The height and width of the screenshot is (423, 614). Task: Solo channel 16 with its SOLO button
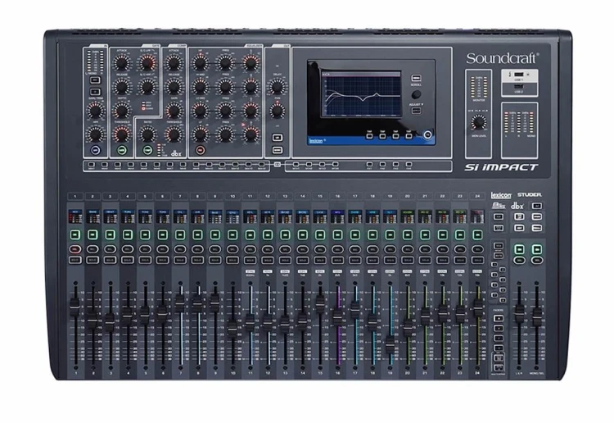(x=337, y=260)
